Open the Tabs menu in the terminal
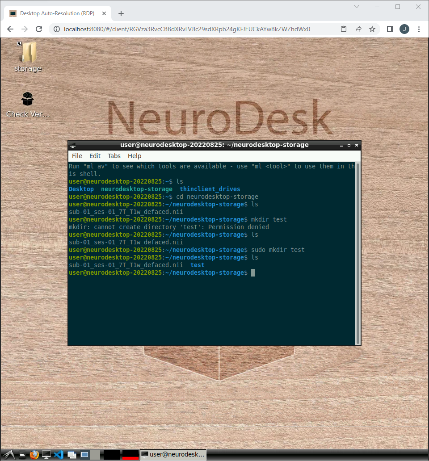 [114, 156]
